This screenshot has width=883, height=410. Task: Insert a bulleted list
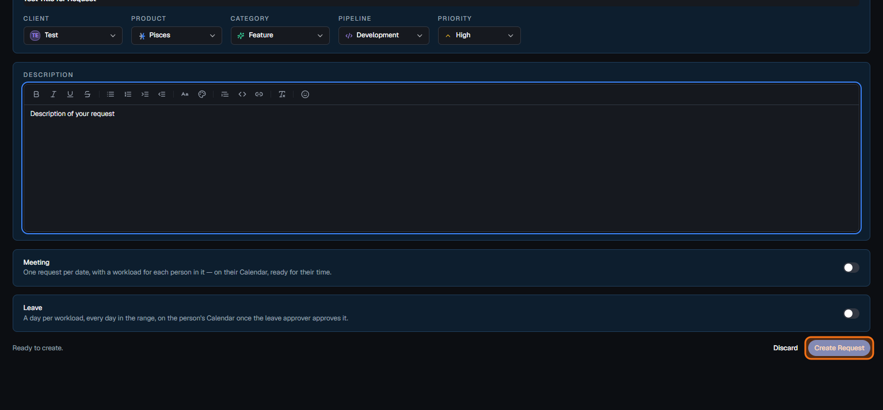[x=111, y=94]
